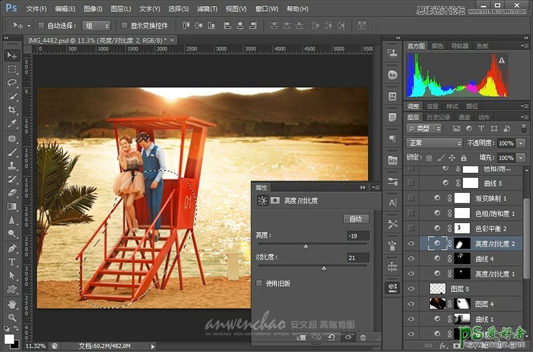Click the trash icon in Properties panel
The image size is (533, 352).
[364, 337]
